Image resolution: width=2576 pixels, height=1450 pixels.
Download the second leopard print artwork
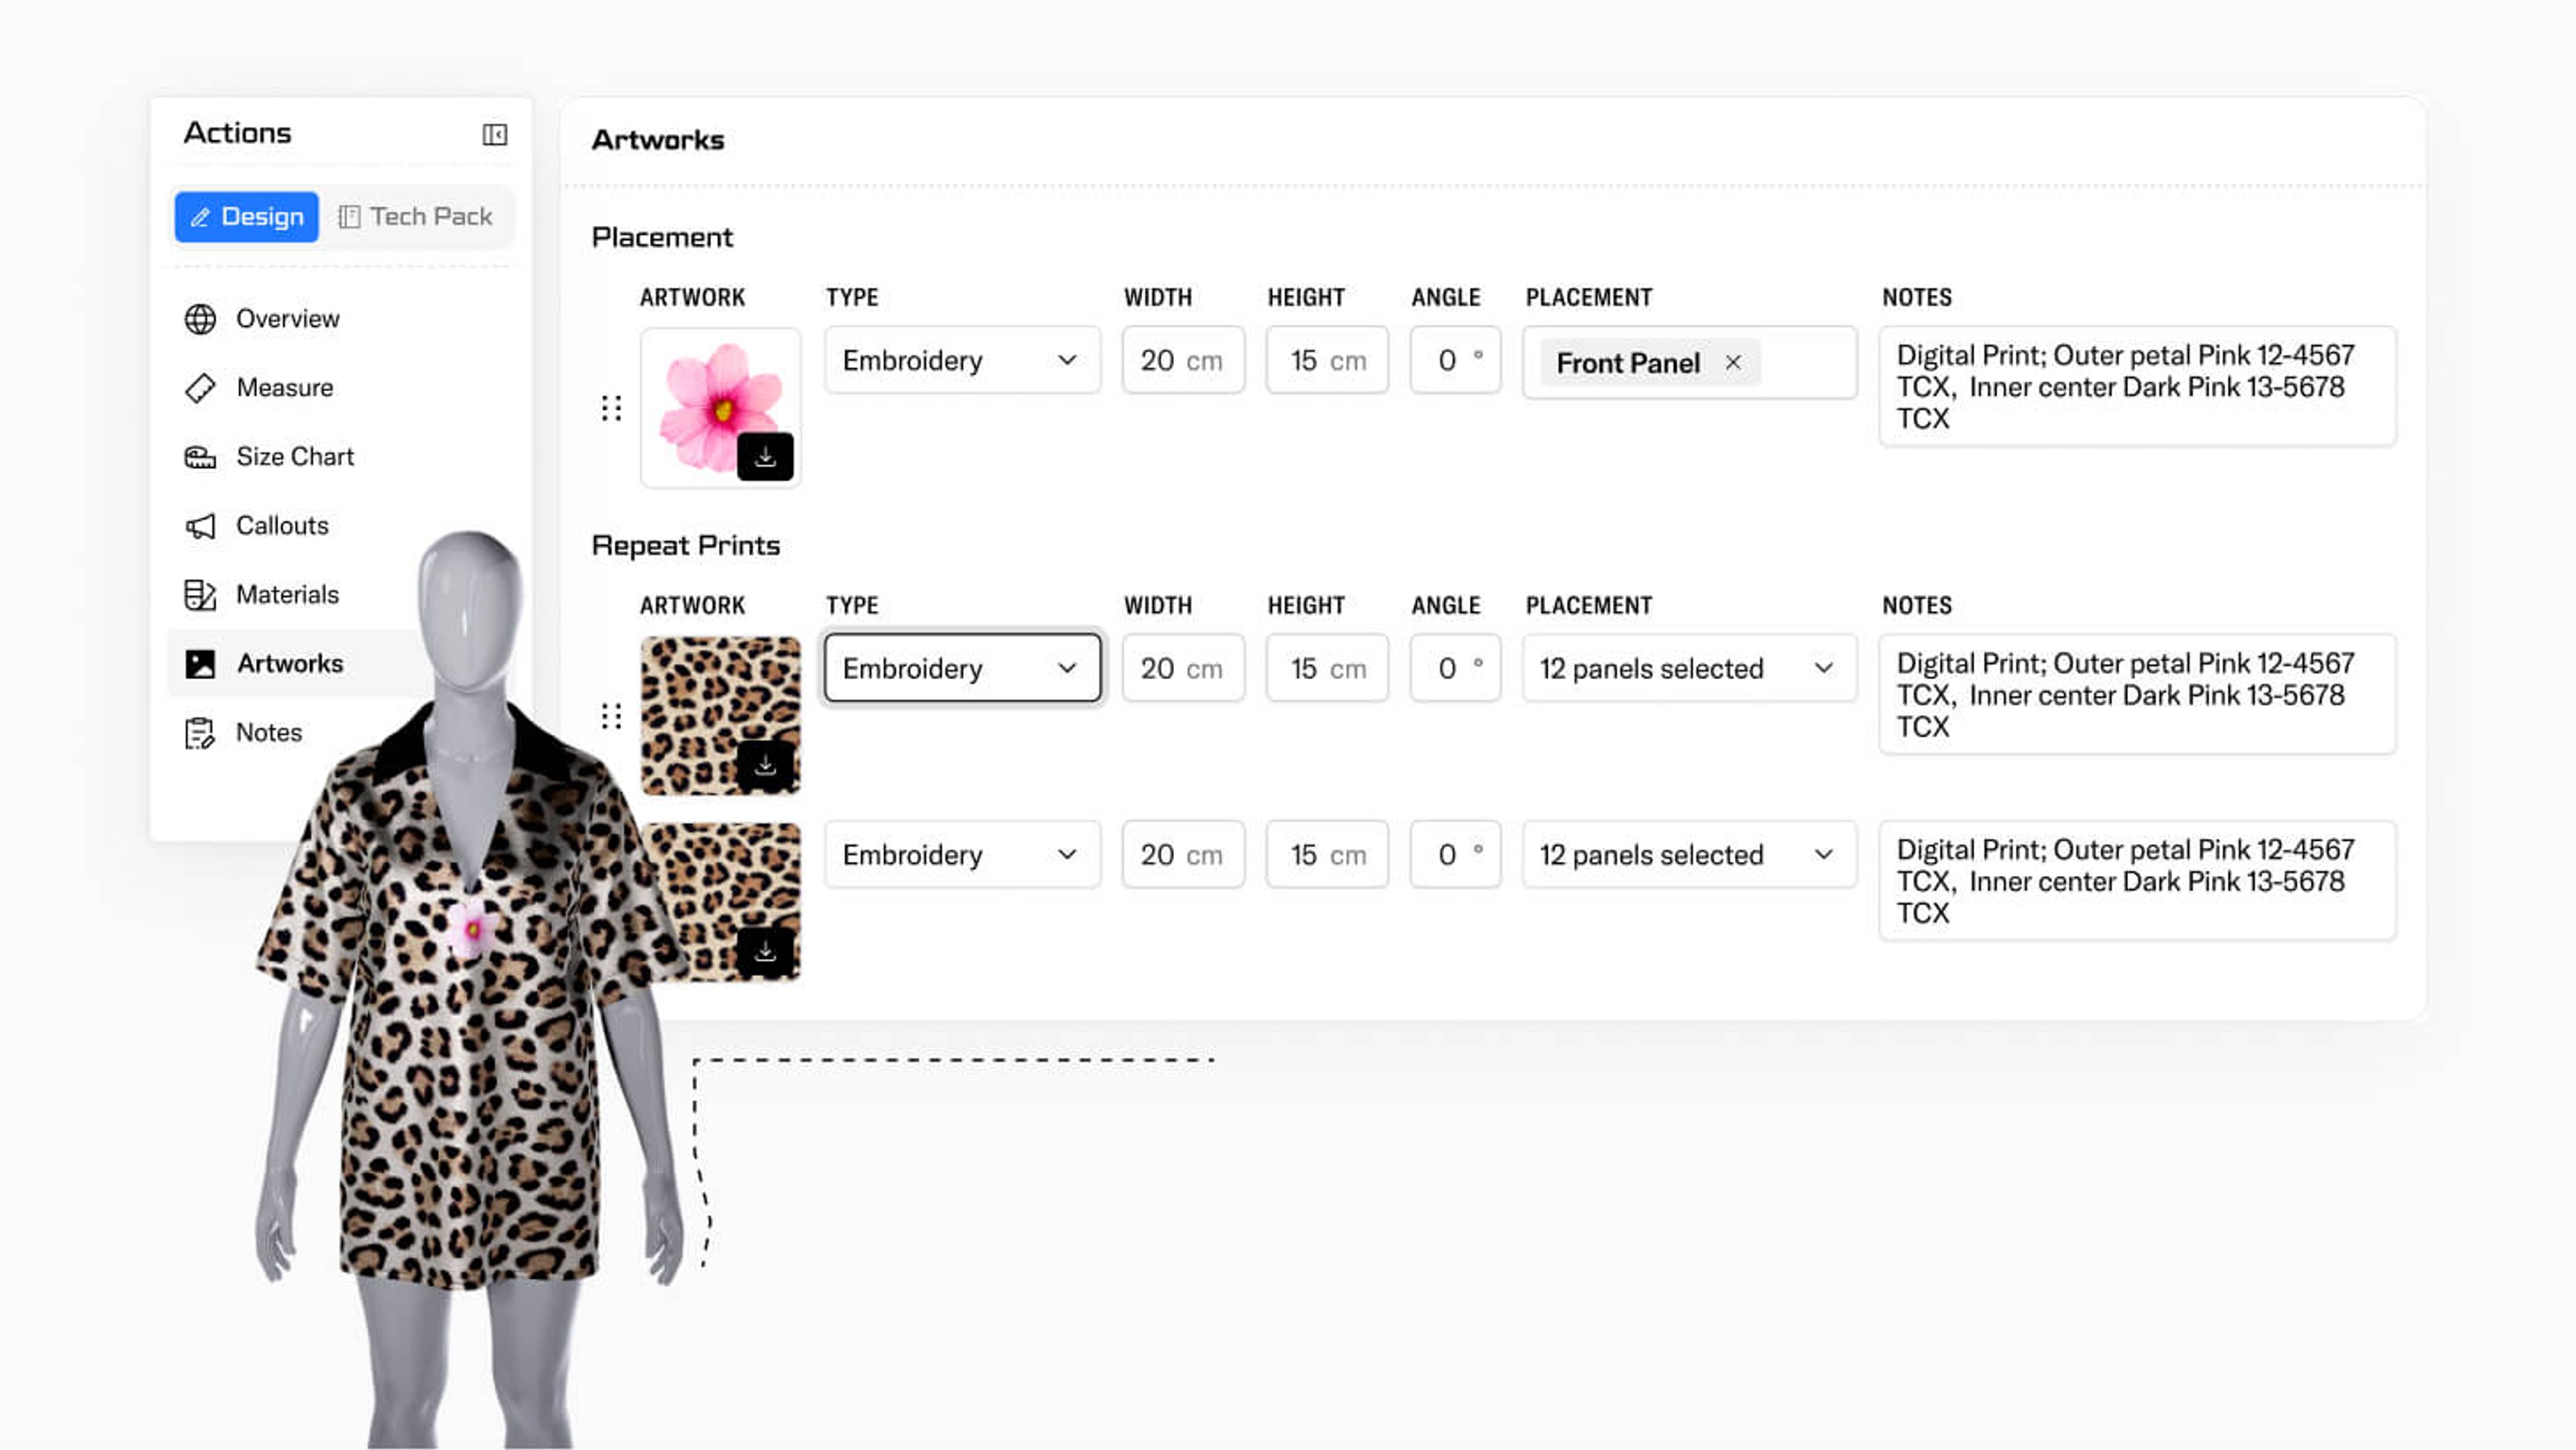pyautogui.click(x=765, y=952)
